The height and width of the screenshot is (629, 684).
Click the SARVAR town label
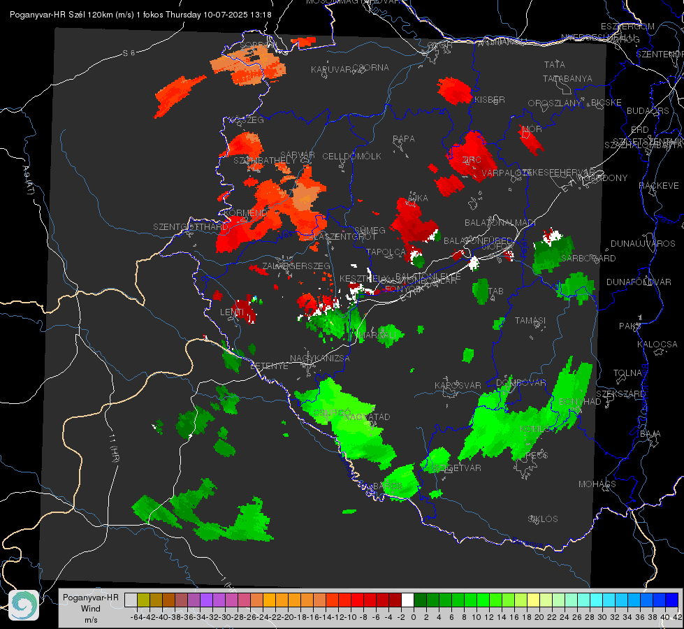298,155
